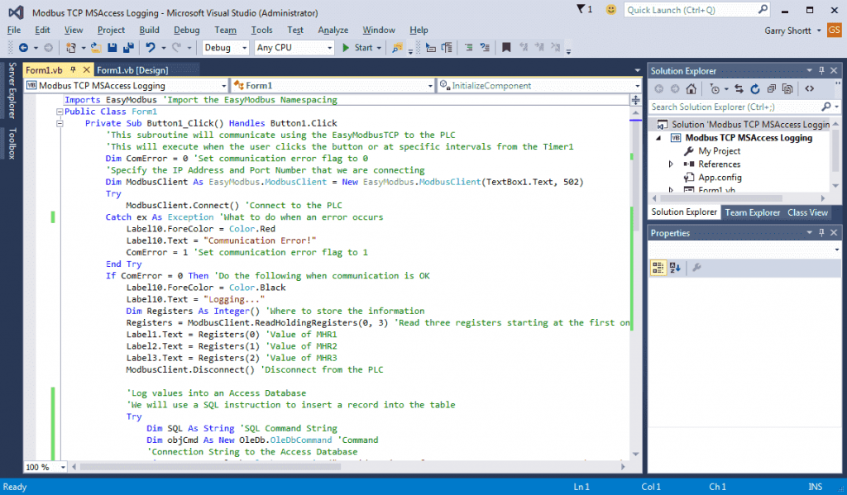Click the Start debugging button
Screen dimensions: 847x495
[x=357, y=48]
